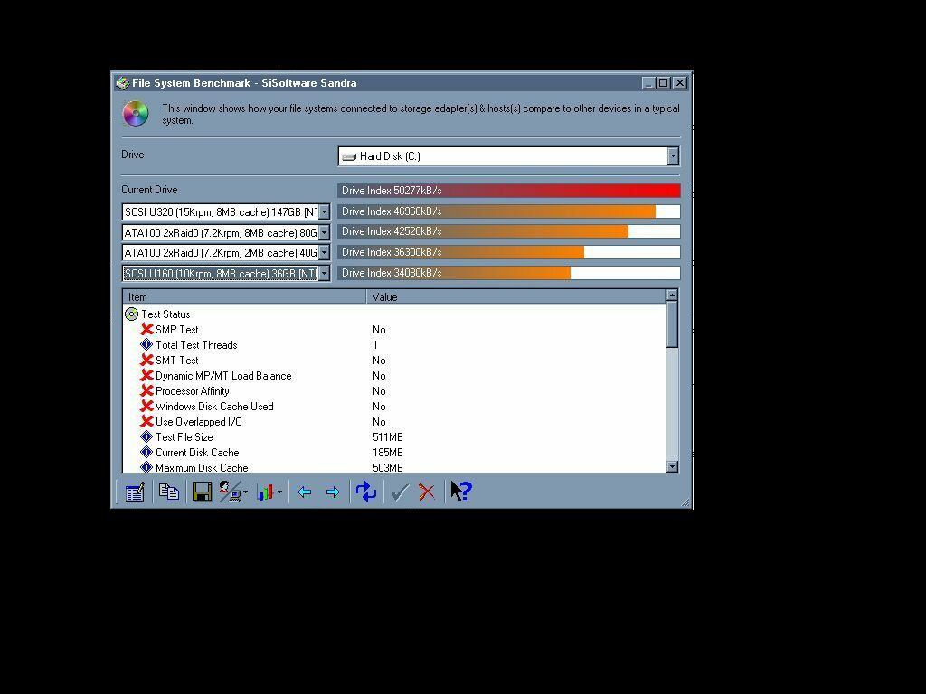Open the Hard Disk (C:) drive dropdown

pyautogui.click(x=673, y=155)
